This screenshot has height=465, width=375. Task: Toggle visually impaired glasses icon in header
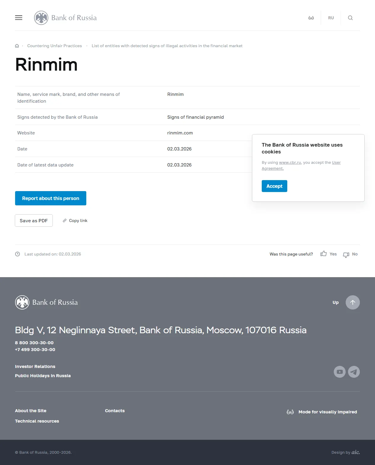tap(311, 18)
